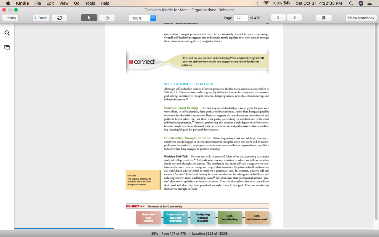Screen dimensions: 379x237
Task: Open the search magnifier in the sidebar
Action: pyautogui.click(x=7, y=33)
